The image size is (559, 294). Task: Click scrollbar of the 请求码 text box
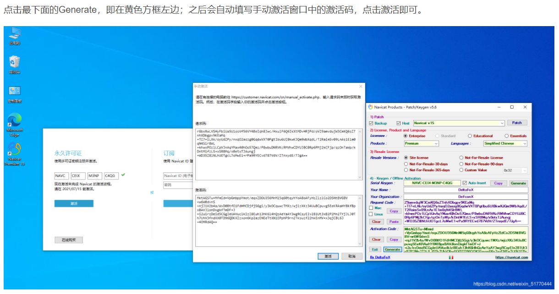tap(359, 154)
